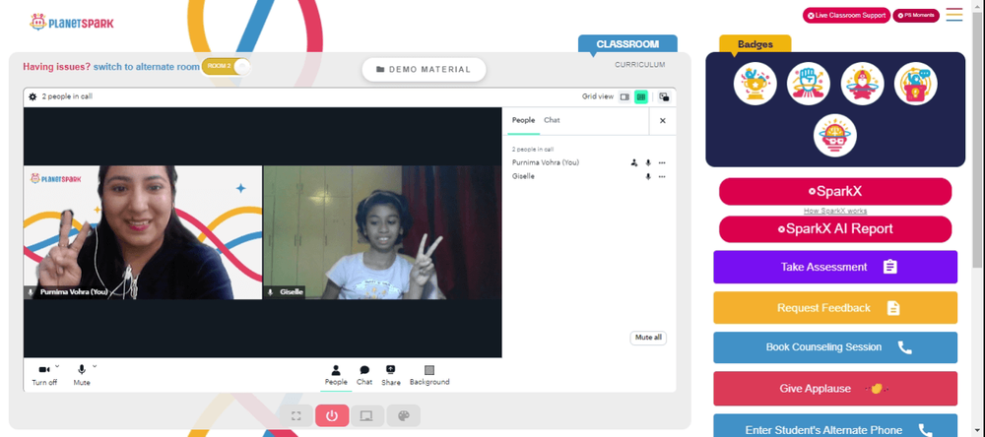985x437 pixels.
Task: Click the PlanetSpark logo
Action: coord(72,23)
